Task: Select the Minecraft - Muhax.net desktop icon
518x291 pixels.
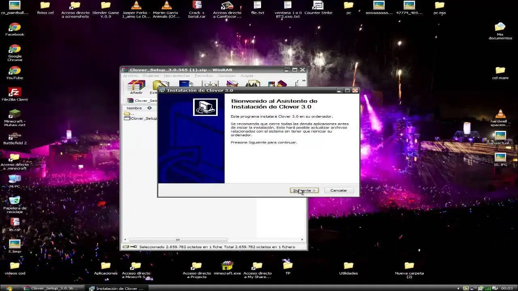Action: coord(15,114)
